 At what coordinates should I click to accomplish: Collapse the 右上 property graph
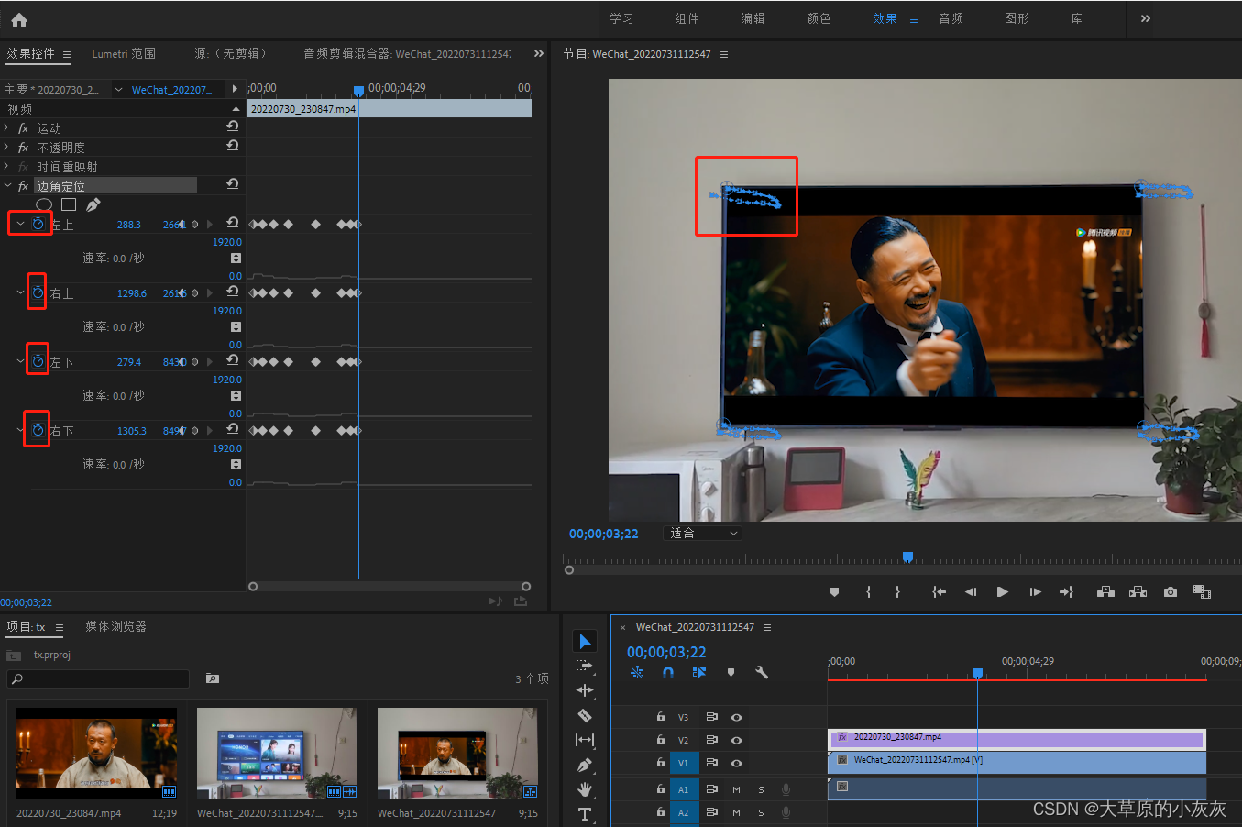click(20, 292)
